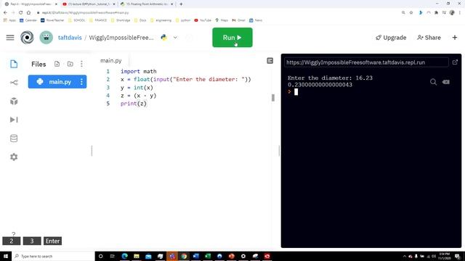Open the Settings gear sidebar icon
The width and height of the screenshot is (465, 261).
click(14, 157)
